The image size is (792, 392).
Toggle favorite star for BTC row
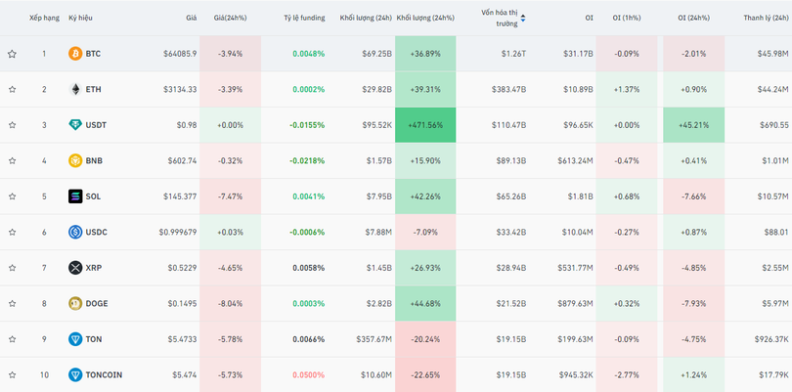(x=13, y=54)
